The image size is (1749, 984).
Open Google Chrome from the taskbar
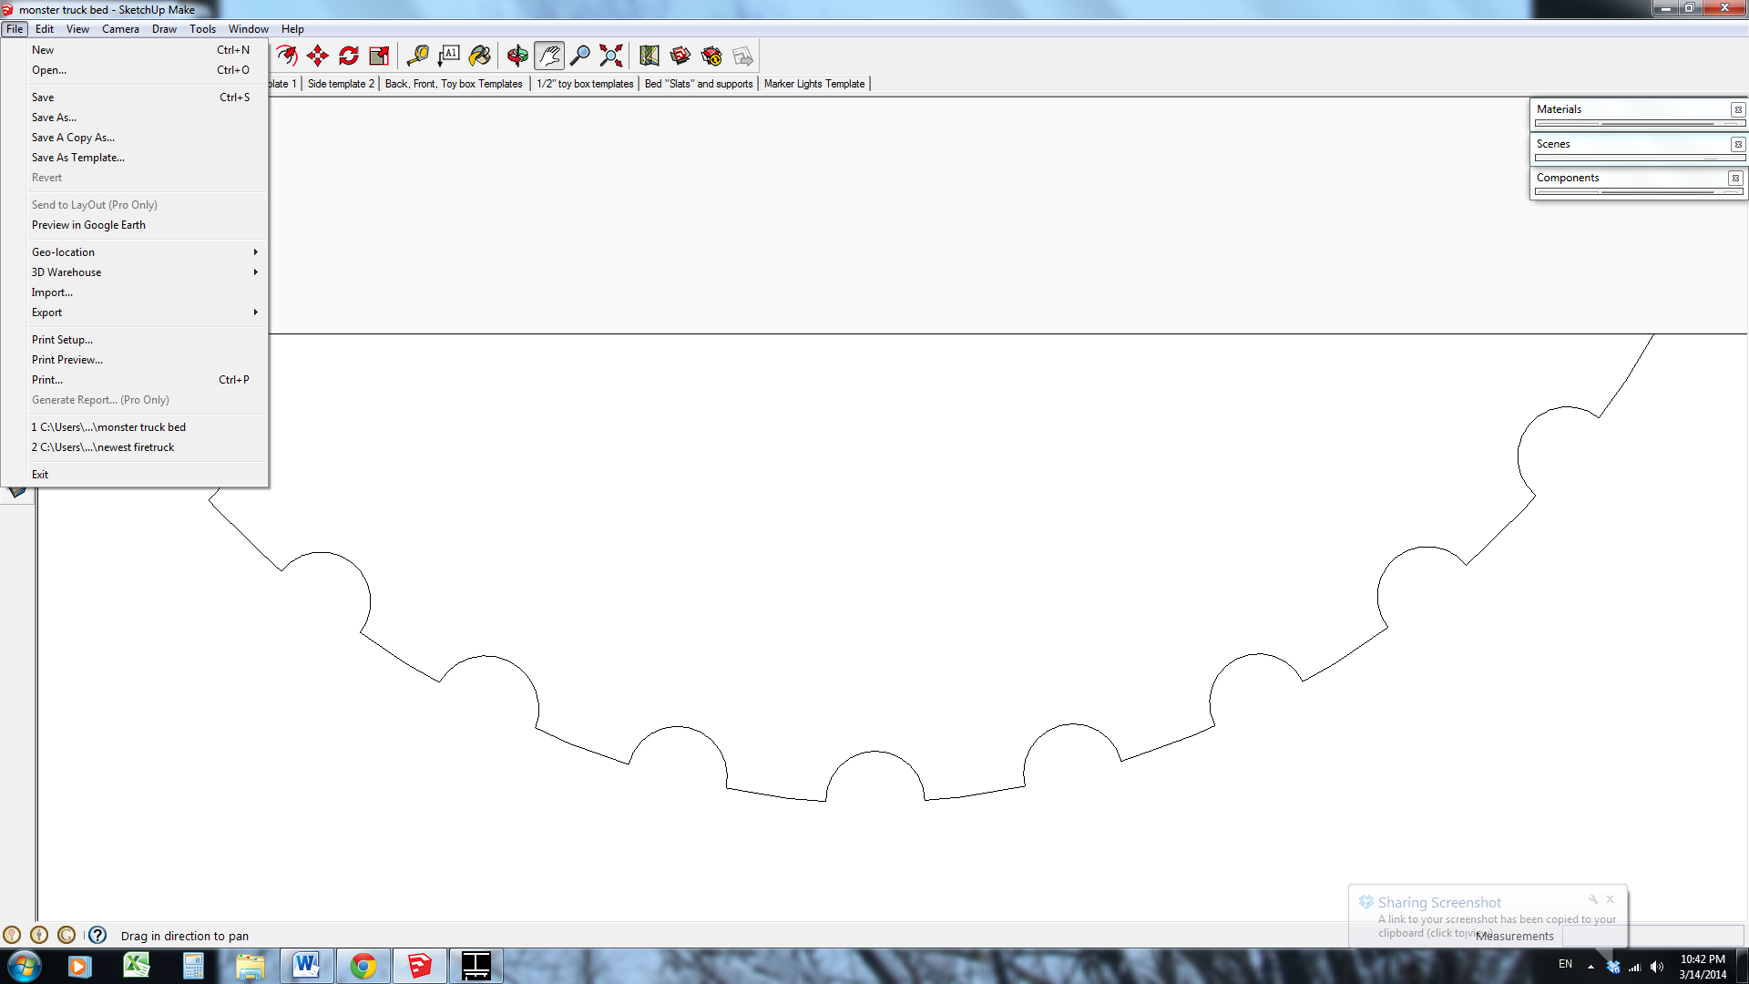coord(363,966)
